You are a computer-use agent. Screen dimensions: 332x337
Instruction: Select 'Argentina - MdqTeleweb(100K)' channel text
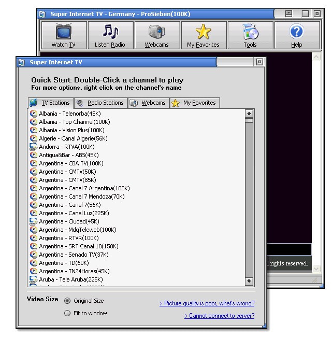(x=78, y=230)
